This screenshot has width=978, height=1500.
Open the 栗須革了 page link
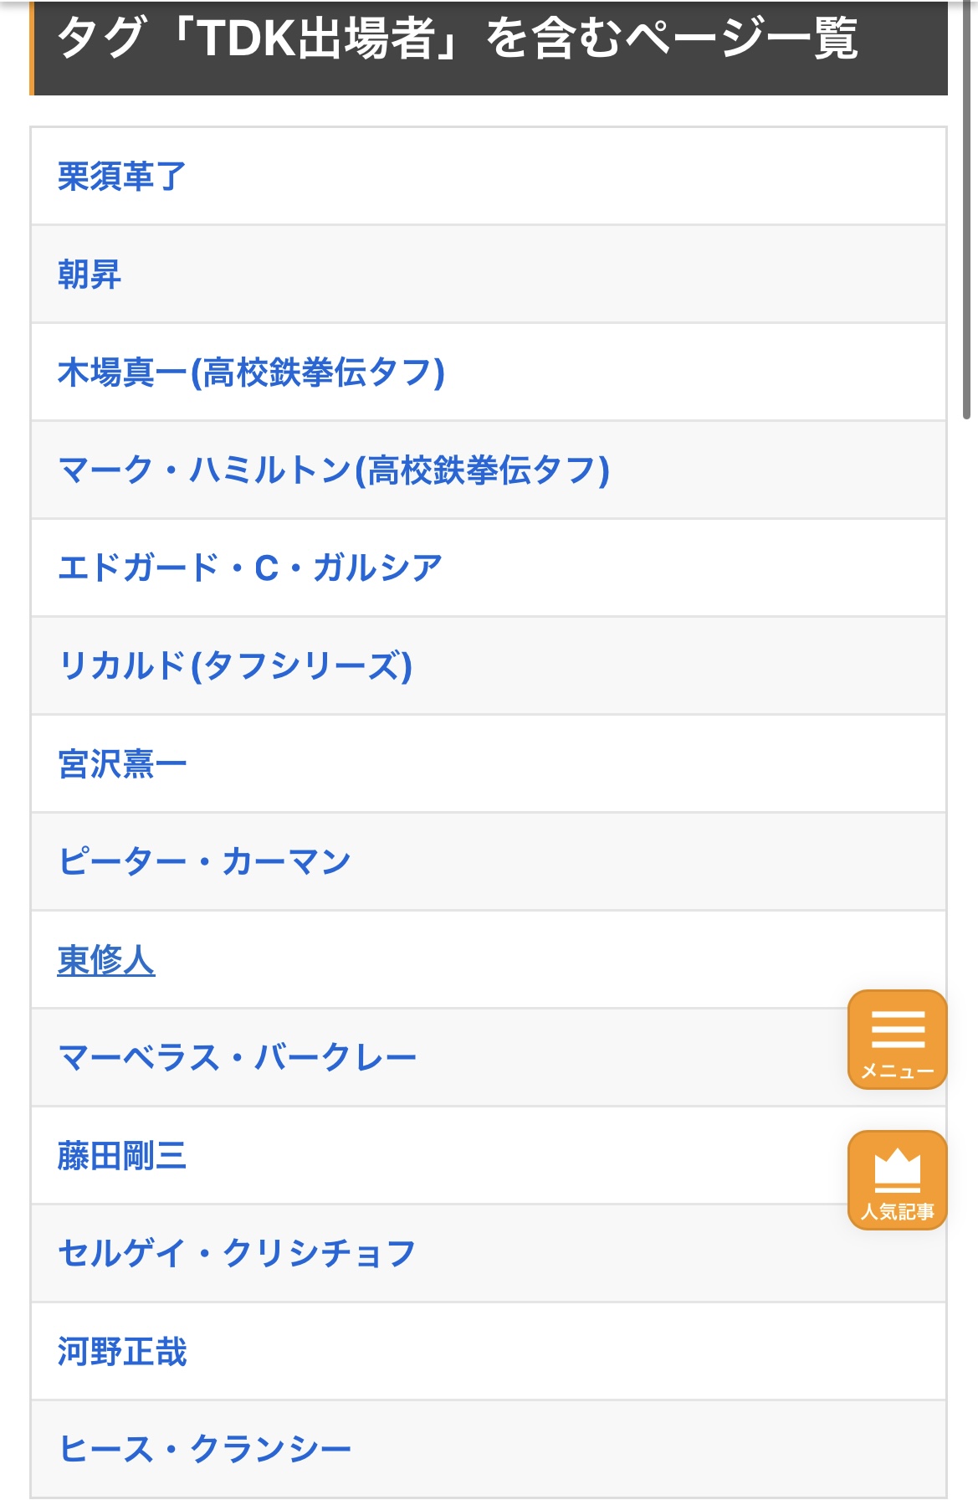[122, 177]
